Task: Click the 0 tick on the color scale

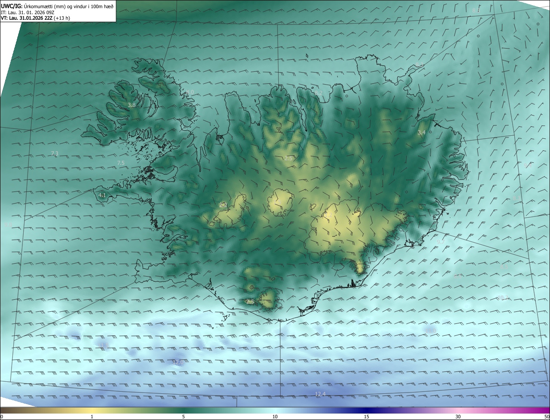Action: coord(2,417)
